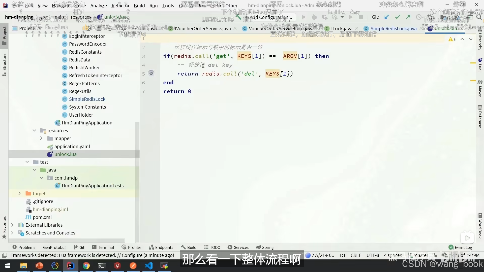Collapse the resources folder
This screenshot has height=272, width=484.
pos(35,130)
